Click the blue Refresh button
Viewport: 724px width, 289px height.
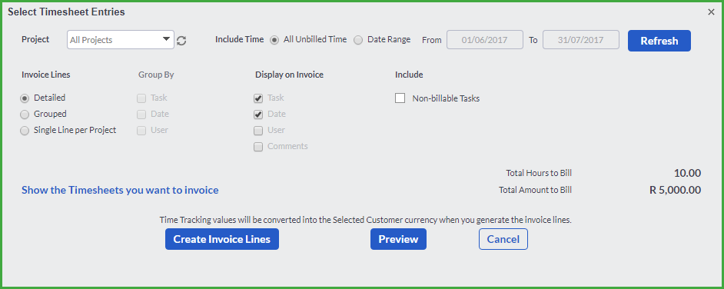click(659, 41)
